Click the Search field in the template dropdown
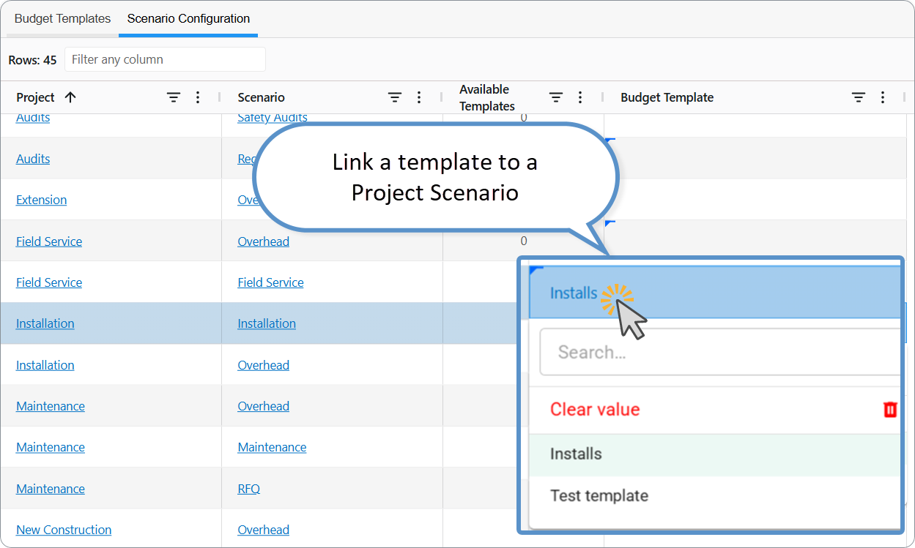 pyautogui.click(x=720, y=352)
